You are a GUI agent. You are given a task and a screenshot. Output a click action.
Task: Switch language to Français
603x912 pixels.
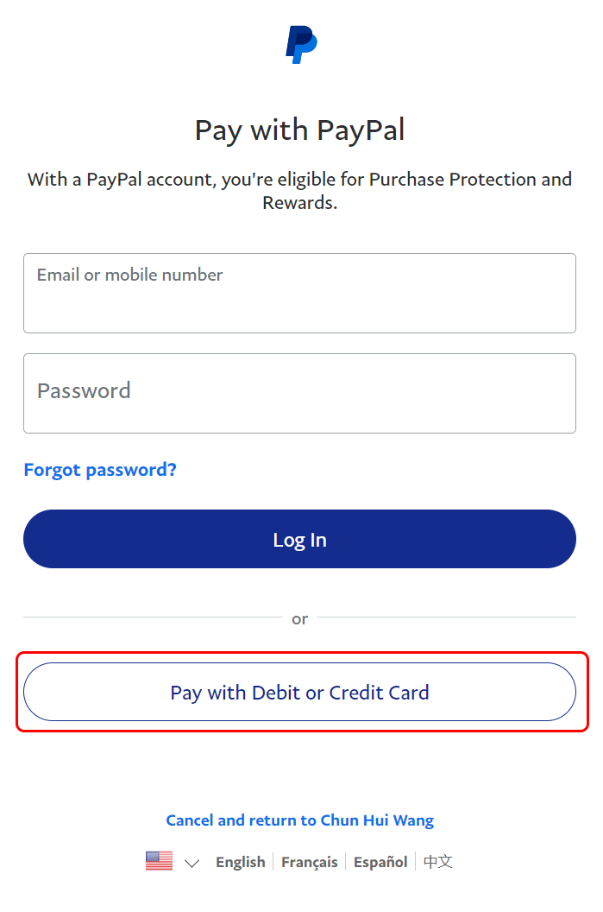click(310, 862)
